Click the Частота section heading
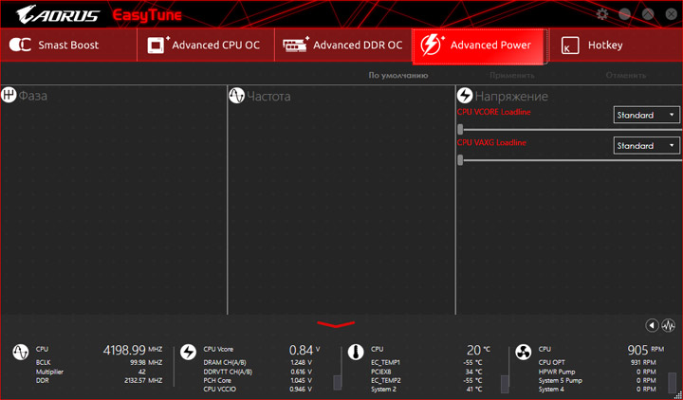Image resolution: width=683 pixels, height=400 pixels. click(268, 96)
